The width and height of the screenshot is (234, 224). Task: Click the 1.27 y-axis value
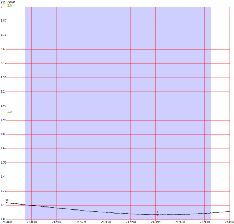click(x=4, y=191)
